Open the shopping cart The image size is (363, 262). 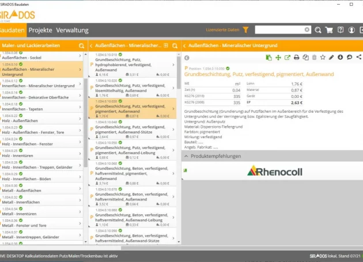(x=329, y=30)
